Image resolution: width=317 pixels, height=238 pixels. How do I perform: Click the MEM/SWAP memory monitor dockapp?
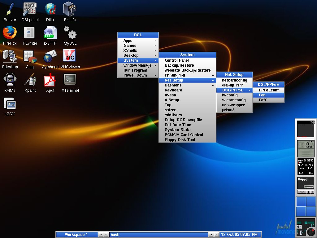click(306, 167)
